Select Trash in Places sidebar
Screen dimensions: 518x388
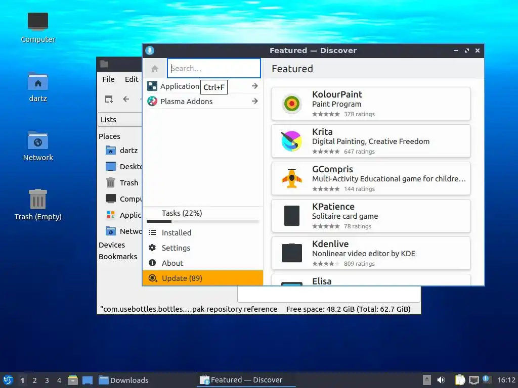tap(121, 183)
